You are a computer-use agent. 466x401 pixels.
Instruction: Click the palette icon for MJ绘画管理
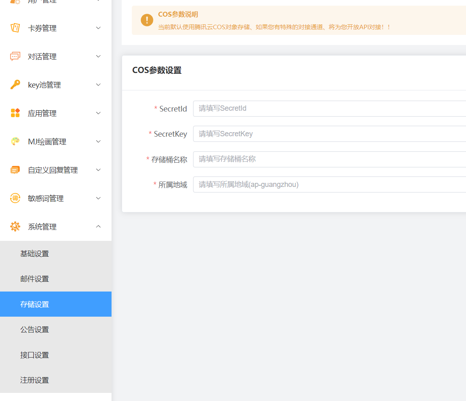click(x=15, y=142)
